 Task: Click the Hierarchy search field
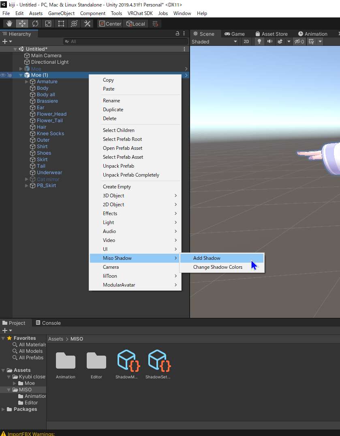[x=126, y=41]
